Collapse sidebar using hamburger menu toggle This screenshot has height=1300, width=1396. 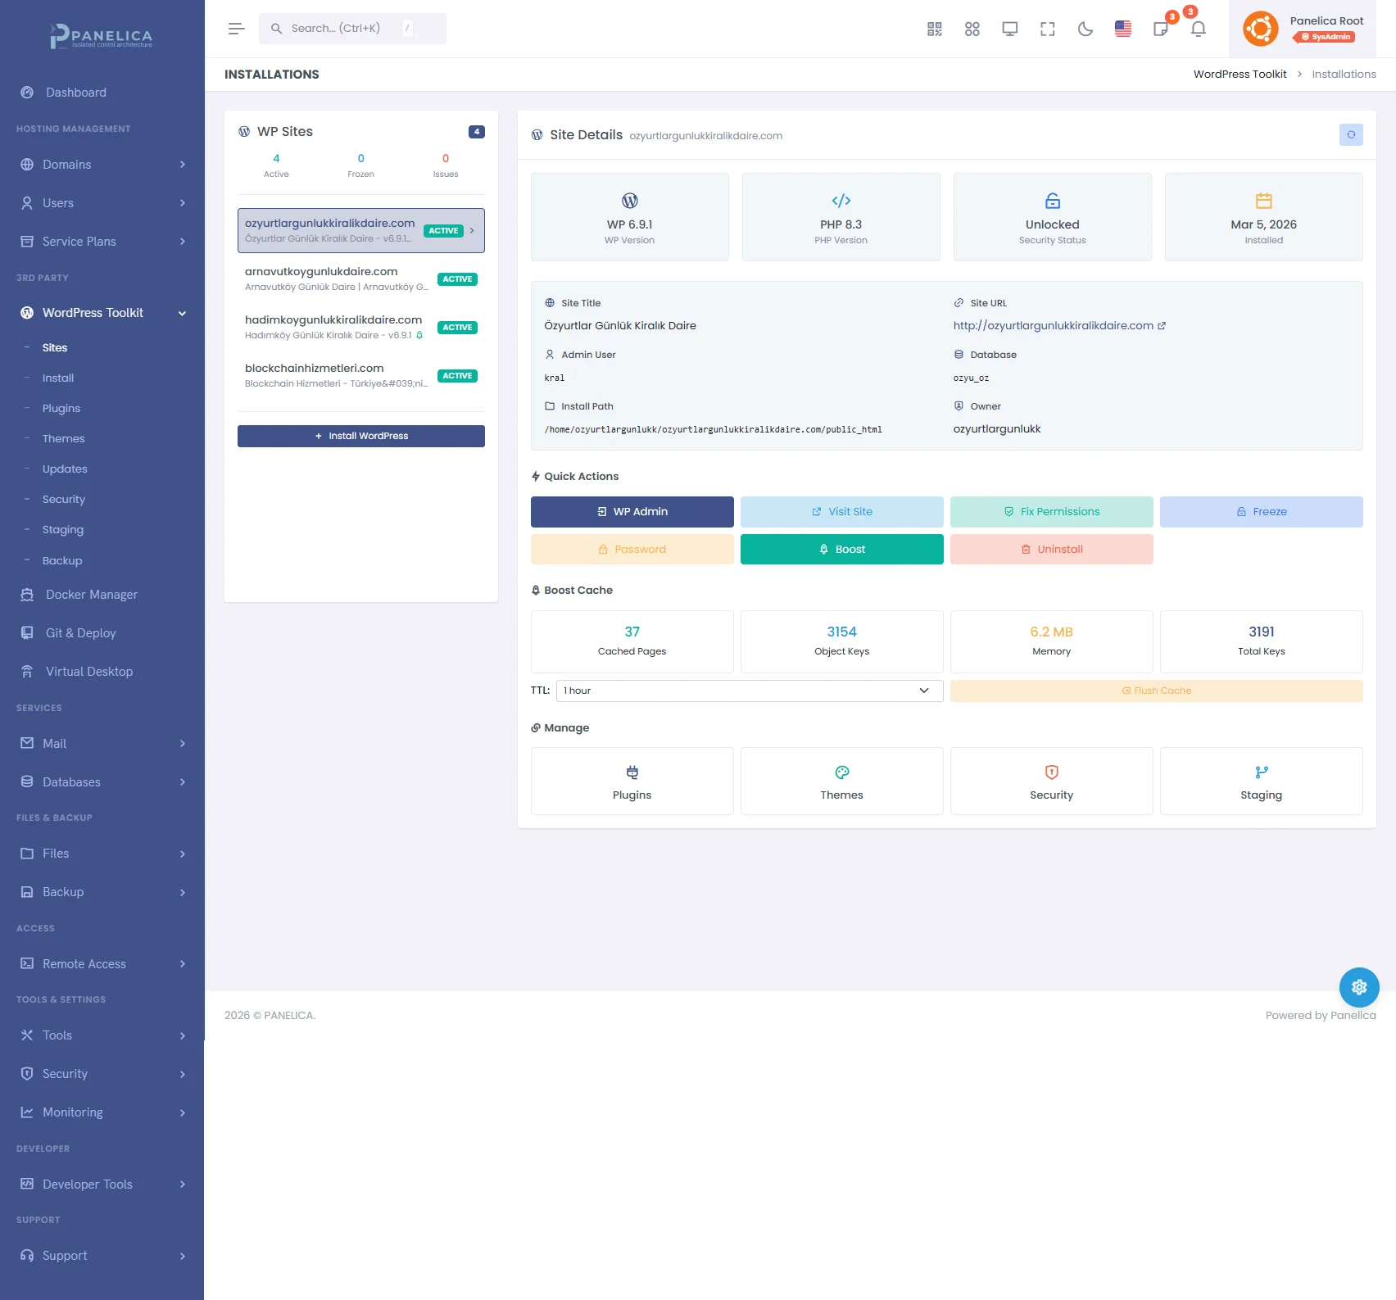236,29
